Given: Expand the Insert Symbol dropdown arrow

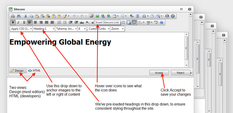Looking at the screenshot, I should 148,16.
